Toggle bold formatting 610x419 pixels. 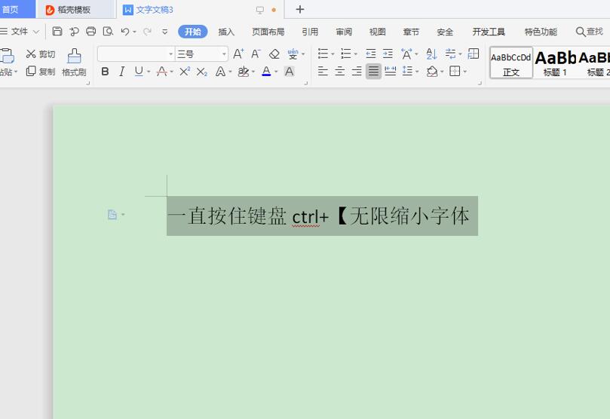[x=105, y=72]
